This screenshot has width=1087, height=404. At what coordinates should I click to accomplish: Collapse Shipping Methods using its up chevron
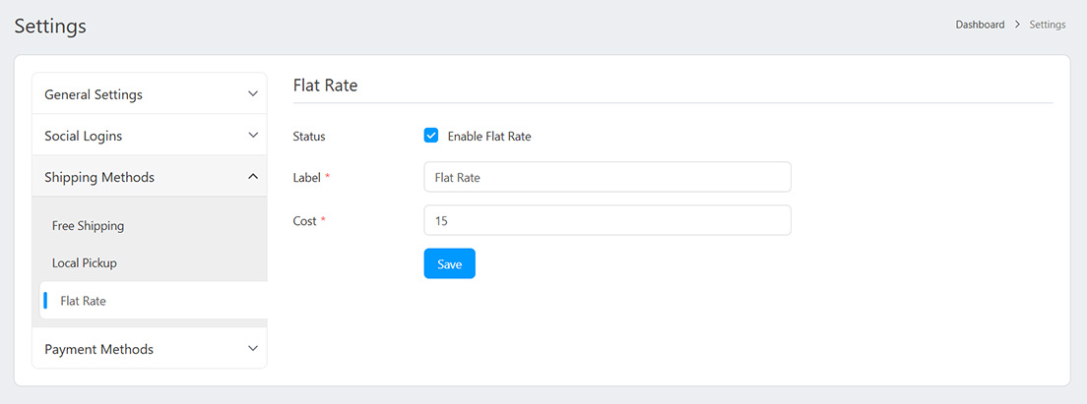click(253, 177)
